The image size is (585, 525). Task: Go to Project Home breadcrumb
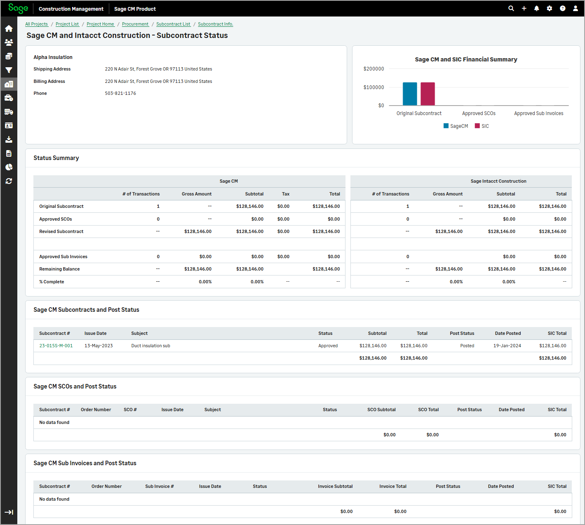coord(101,24)
